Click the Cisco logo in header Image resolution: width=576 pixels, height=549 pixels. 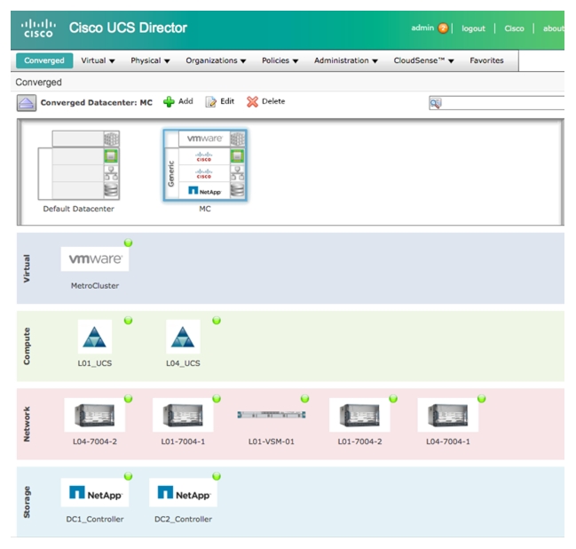(x=38, y=28)
